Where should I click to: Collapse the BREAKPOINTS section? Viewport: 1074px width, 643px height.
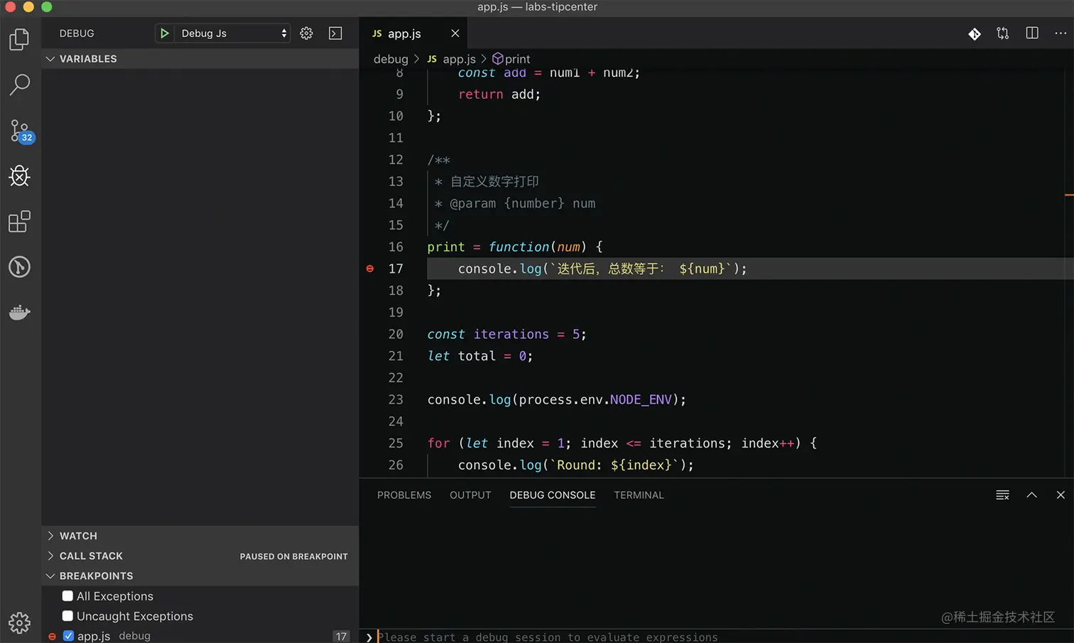click(x=200, y=576)
